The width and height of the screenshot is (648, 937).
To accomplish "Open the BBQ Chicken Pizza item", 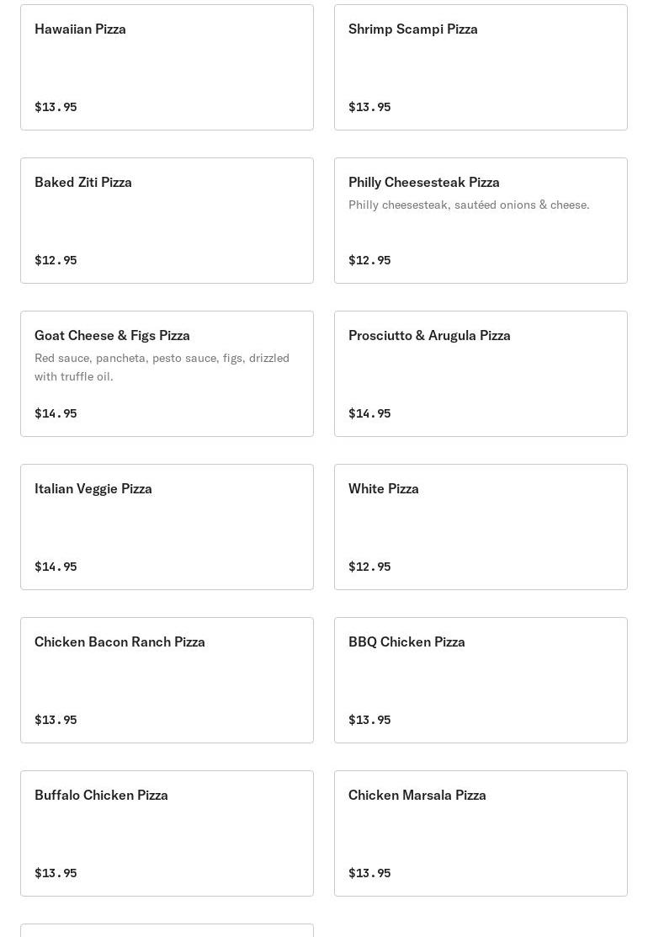I will click(x=481, y=680).
